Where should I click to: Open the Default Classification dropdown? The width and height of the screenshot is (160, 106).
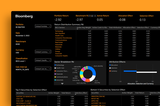43,60
